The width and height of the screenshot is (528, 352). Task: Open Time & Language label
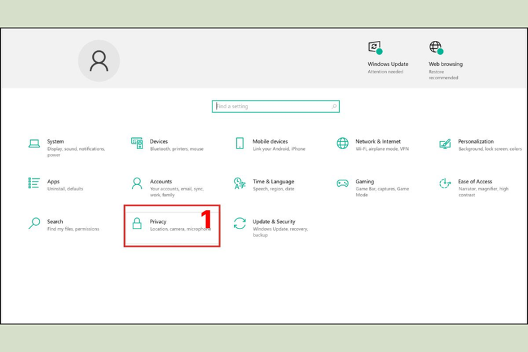273,182
